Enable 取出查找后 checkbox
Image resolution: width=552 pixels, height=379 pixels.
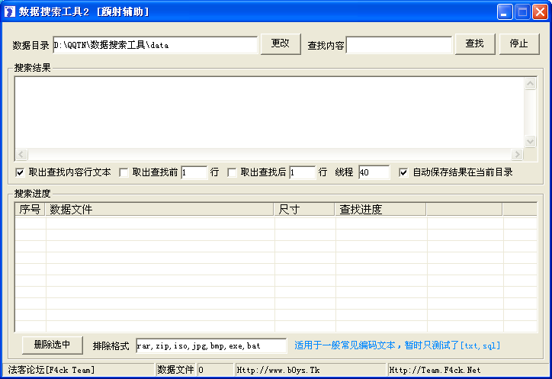click(x=232, y=172)
